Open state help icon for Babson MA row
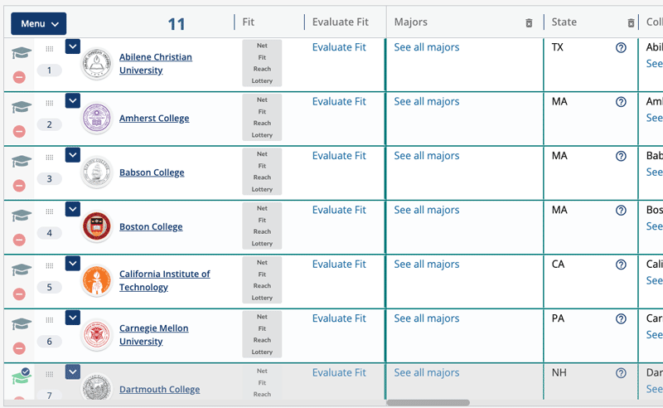The image size is (663, 408). [621, 156]
